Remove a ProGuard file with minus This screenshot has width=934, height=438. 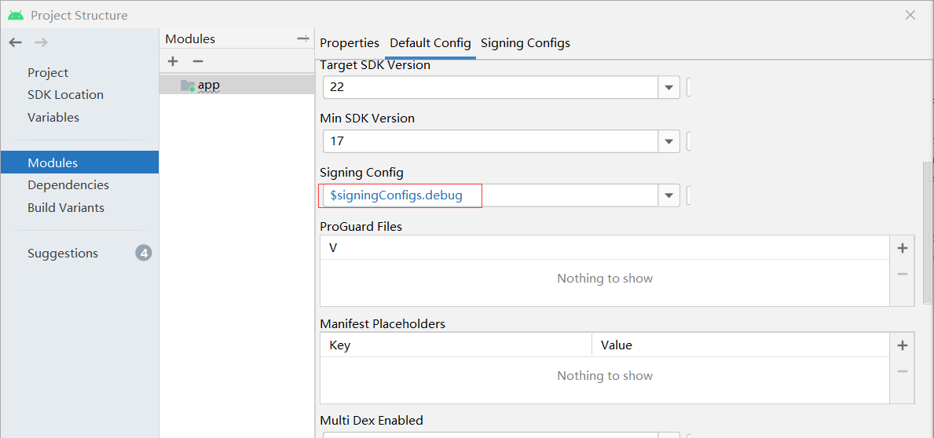903,274
